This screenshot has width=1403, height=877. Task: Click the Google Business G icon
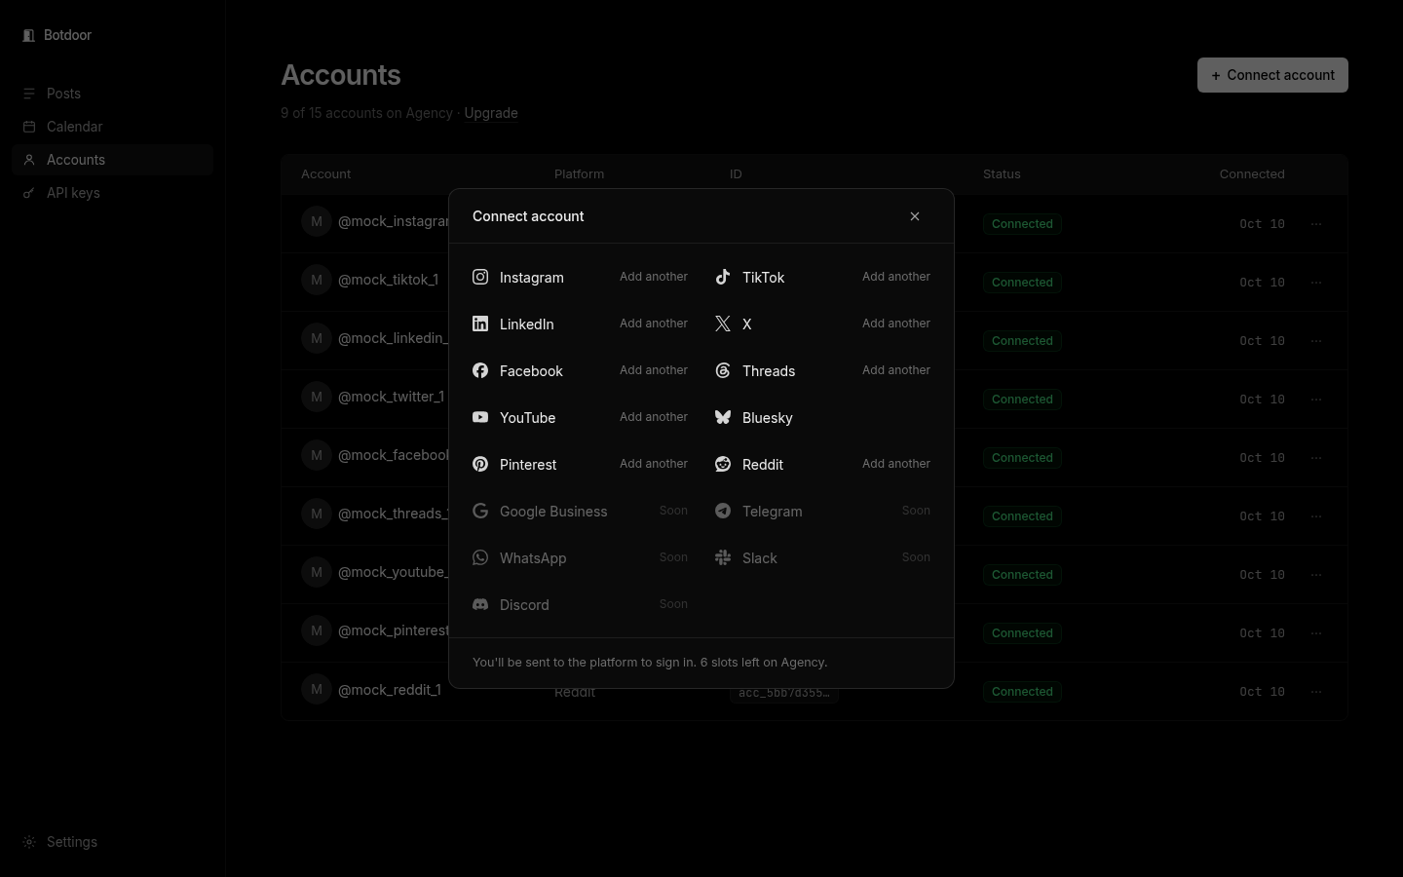[x=480, y=511]
